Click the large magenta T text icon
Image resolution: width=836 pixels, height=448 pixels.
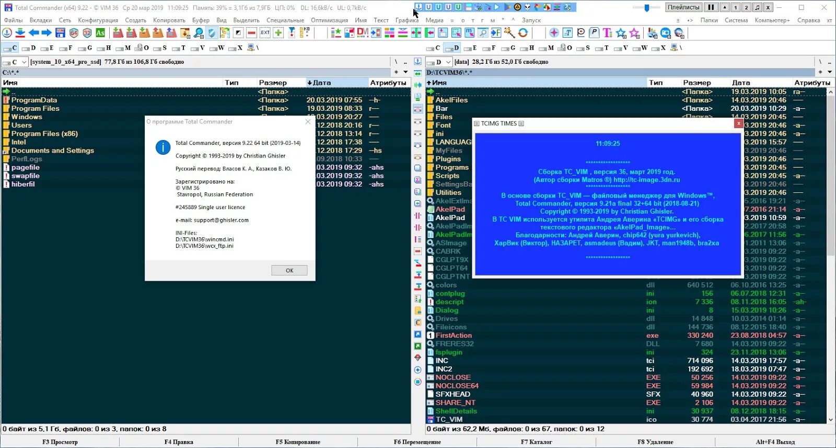[x=607, y=33]
